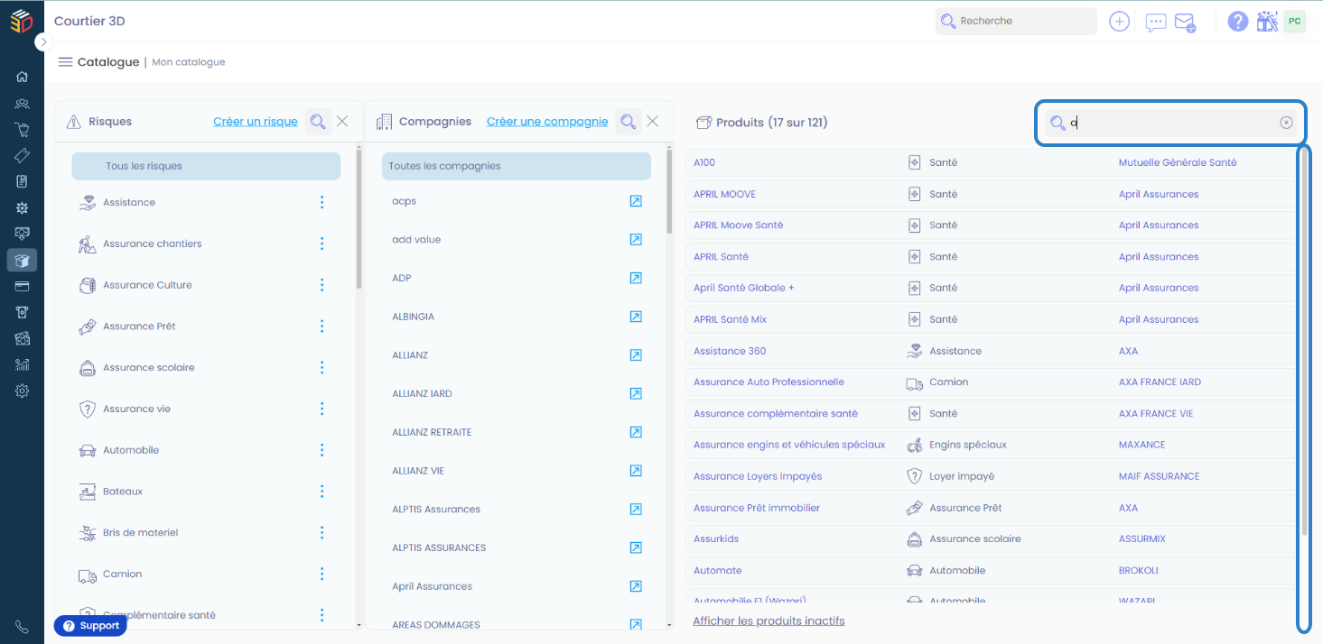
Task: Open the Assistance 360 product
Action: tap(730, 351)
